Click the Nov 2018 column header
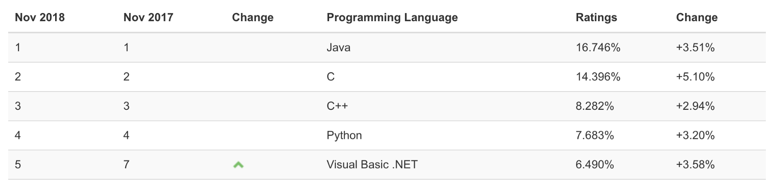Screen dimensions: 774x187 point(40,17)
